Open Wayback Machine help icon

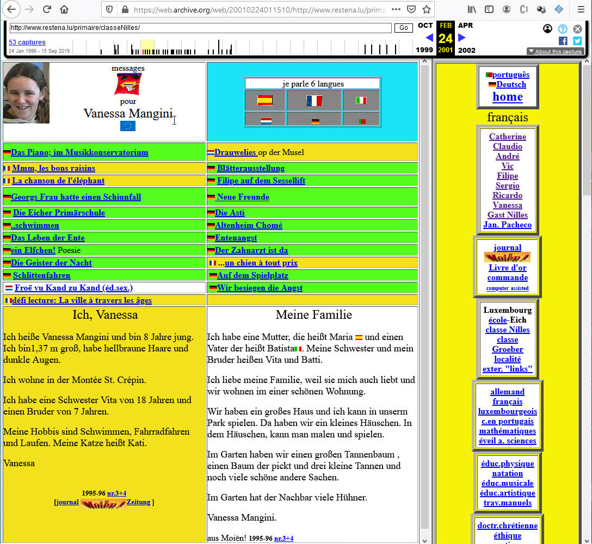[563, 29]
